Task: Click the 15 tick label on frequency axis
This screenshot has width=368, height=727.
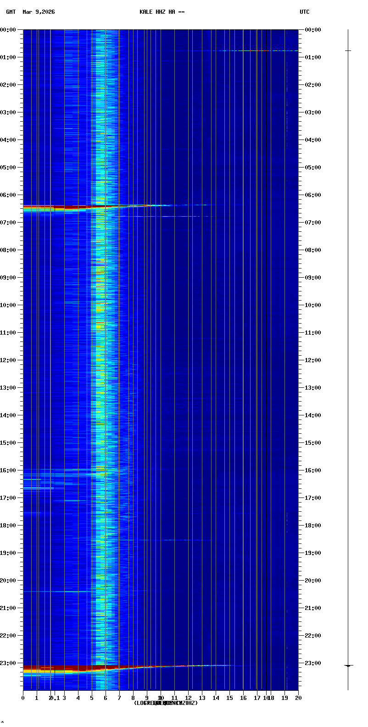Action: 229,698
